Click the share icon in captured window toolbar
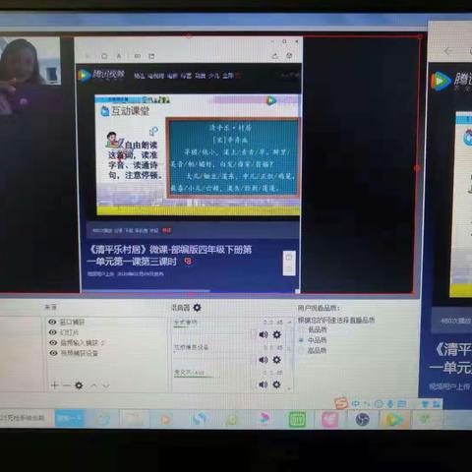The width and height of the screenshot is (472, 472). click(275, 56)
